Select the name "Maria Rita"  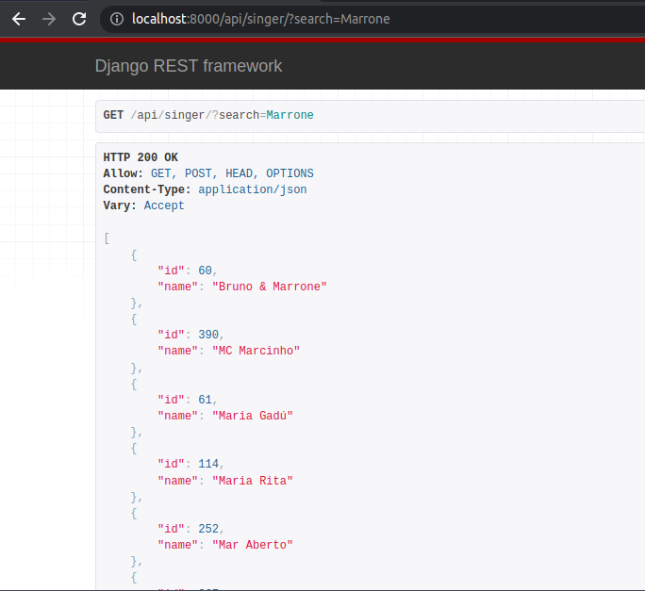click(x=253, y=481)
